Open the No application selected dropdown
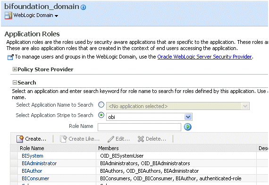The image size is (269, 185). (x=178, y=106)
